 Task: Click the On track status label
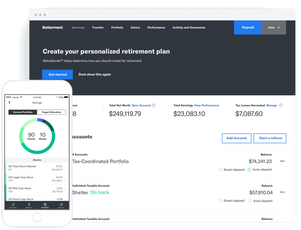(99, 192)
